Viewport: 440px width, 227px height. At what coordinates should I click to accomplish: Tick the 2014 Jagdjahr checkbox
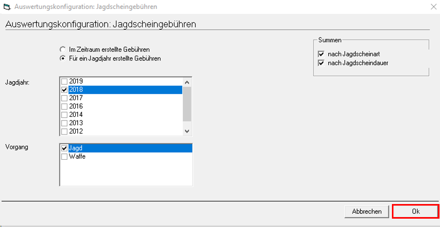tap(64, 115)
